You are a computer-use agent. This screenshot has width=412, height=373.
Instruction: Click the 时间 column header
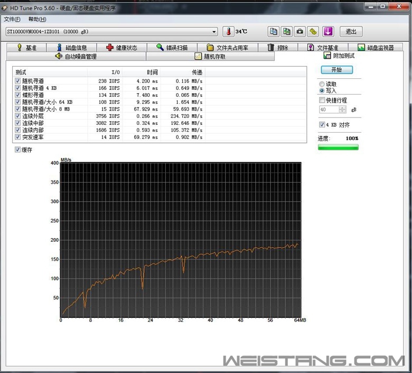coord(142,72)
